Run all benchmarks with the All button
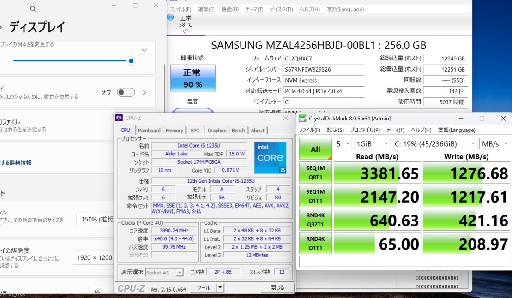The width and height of the screenshot is (512, 298). [315, 149]
